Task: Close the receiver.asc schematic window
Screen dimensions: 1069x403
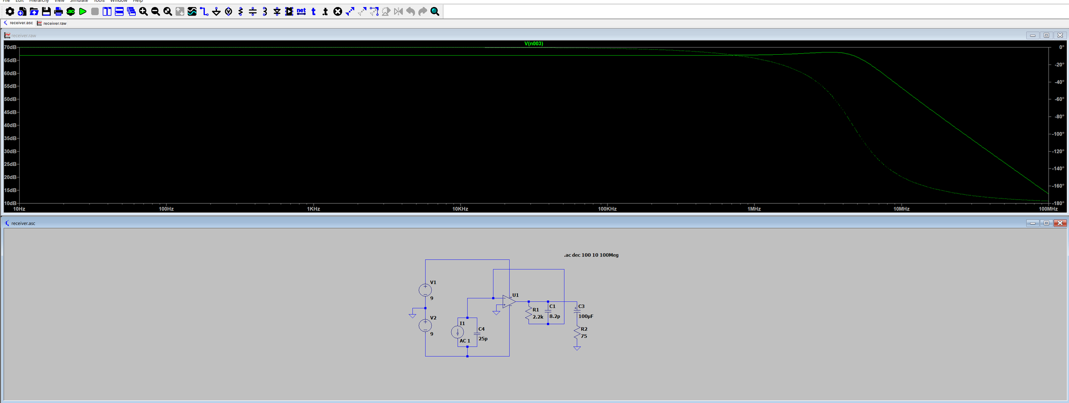Action: tap(1060, 223)
